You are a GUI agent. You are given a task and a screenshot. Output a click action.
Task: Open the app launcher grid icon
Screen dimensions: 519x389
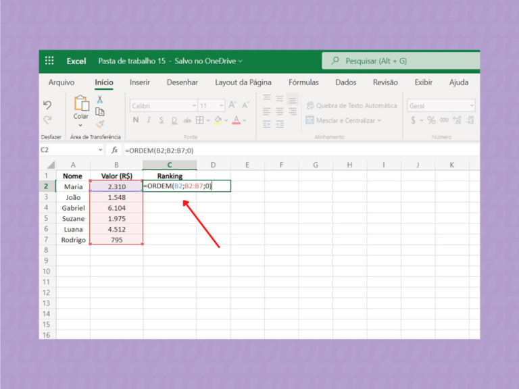point(49,61)
